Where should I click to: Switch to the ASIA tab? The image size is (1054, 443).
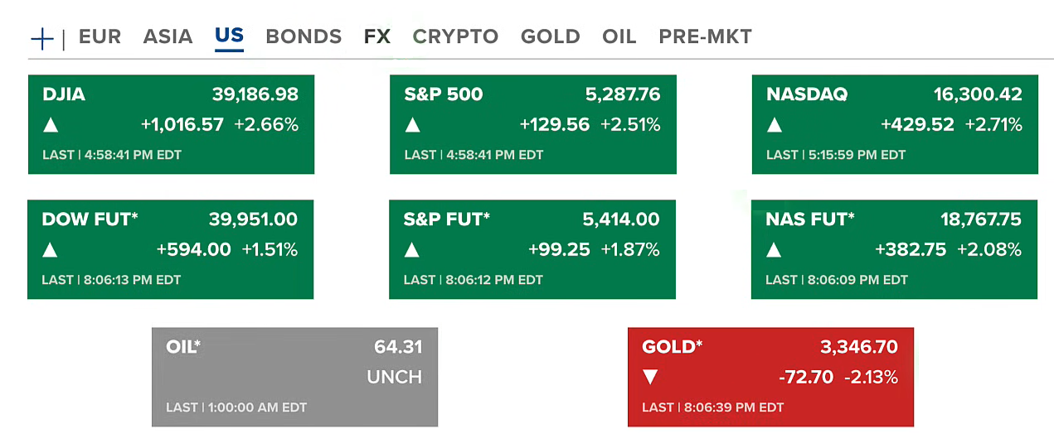point(168,37)
